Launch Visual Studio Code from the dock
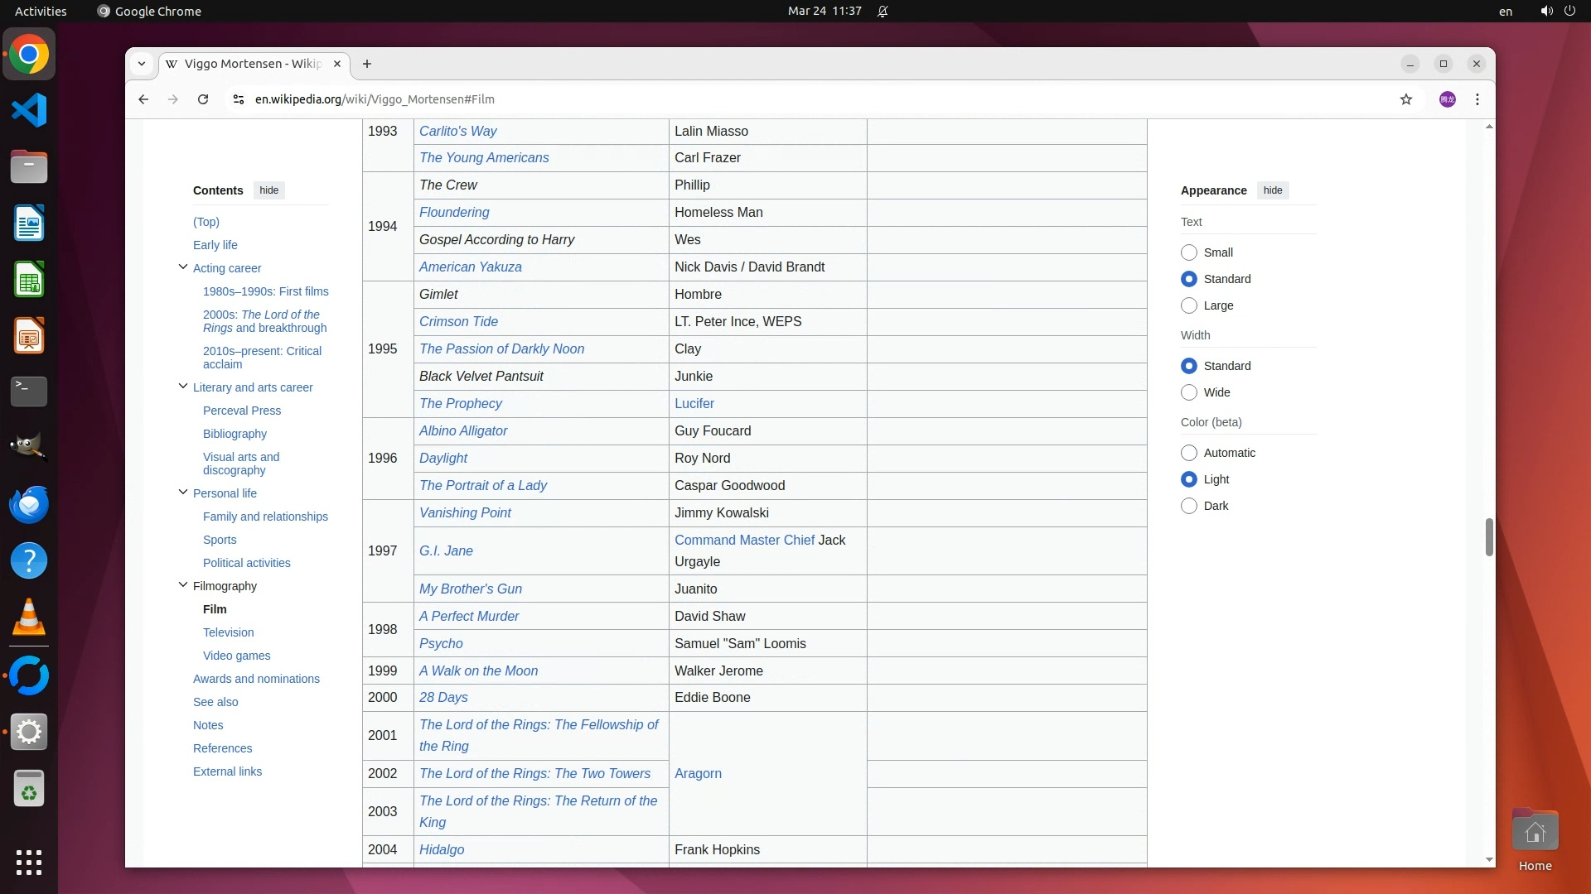Screen dimensions: 1591x894 [29, 111]
